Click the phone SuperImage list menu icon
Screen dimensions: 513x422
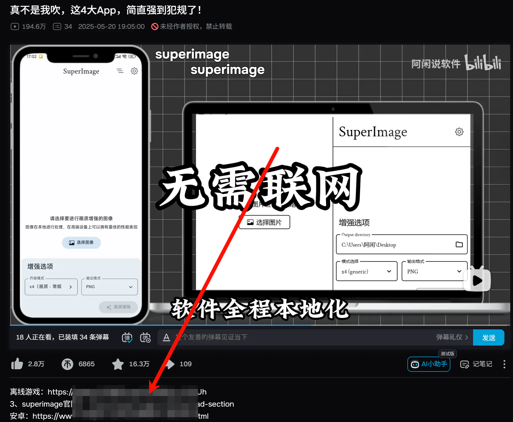pos(120,71)
